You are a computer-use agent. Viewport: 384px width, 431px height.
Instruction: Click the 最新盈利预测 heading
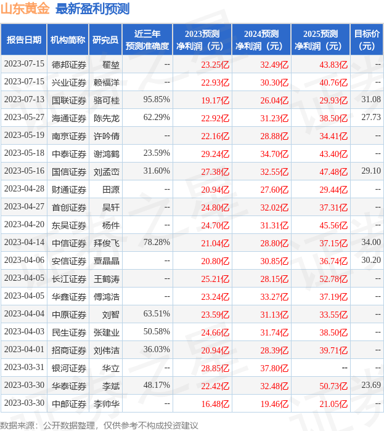tap(92, 9)
